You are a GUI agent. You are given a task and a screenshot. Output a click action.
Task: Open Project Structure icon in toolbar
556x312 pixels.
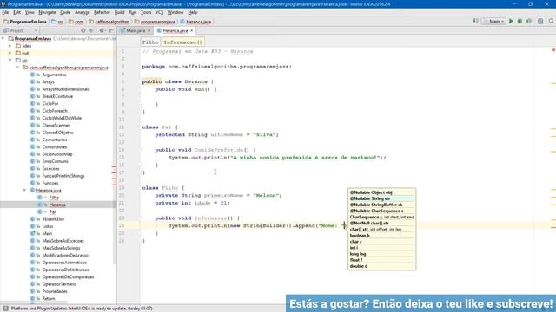(x=540, y=21)
